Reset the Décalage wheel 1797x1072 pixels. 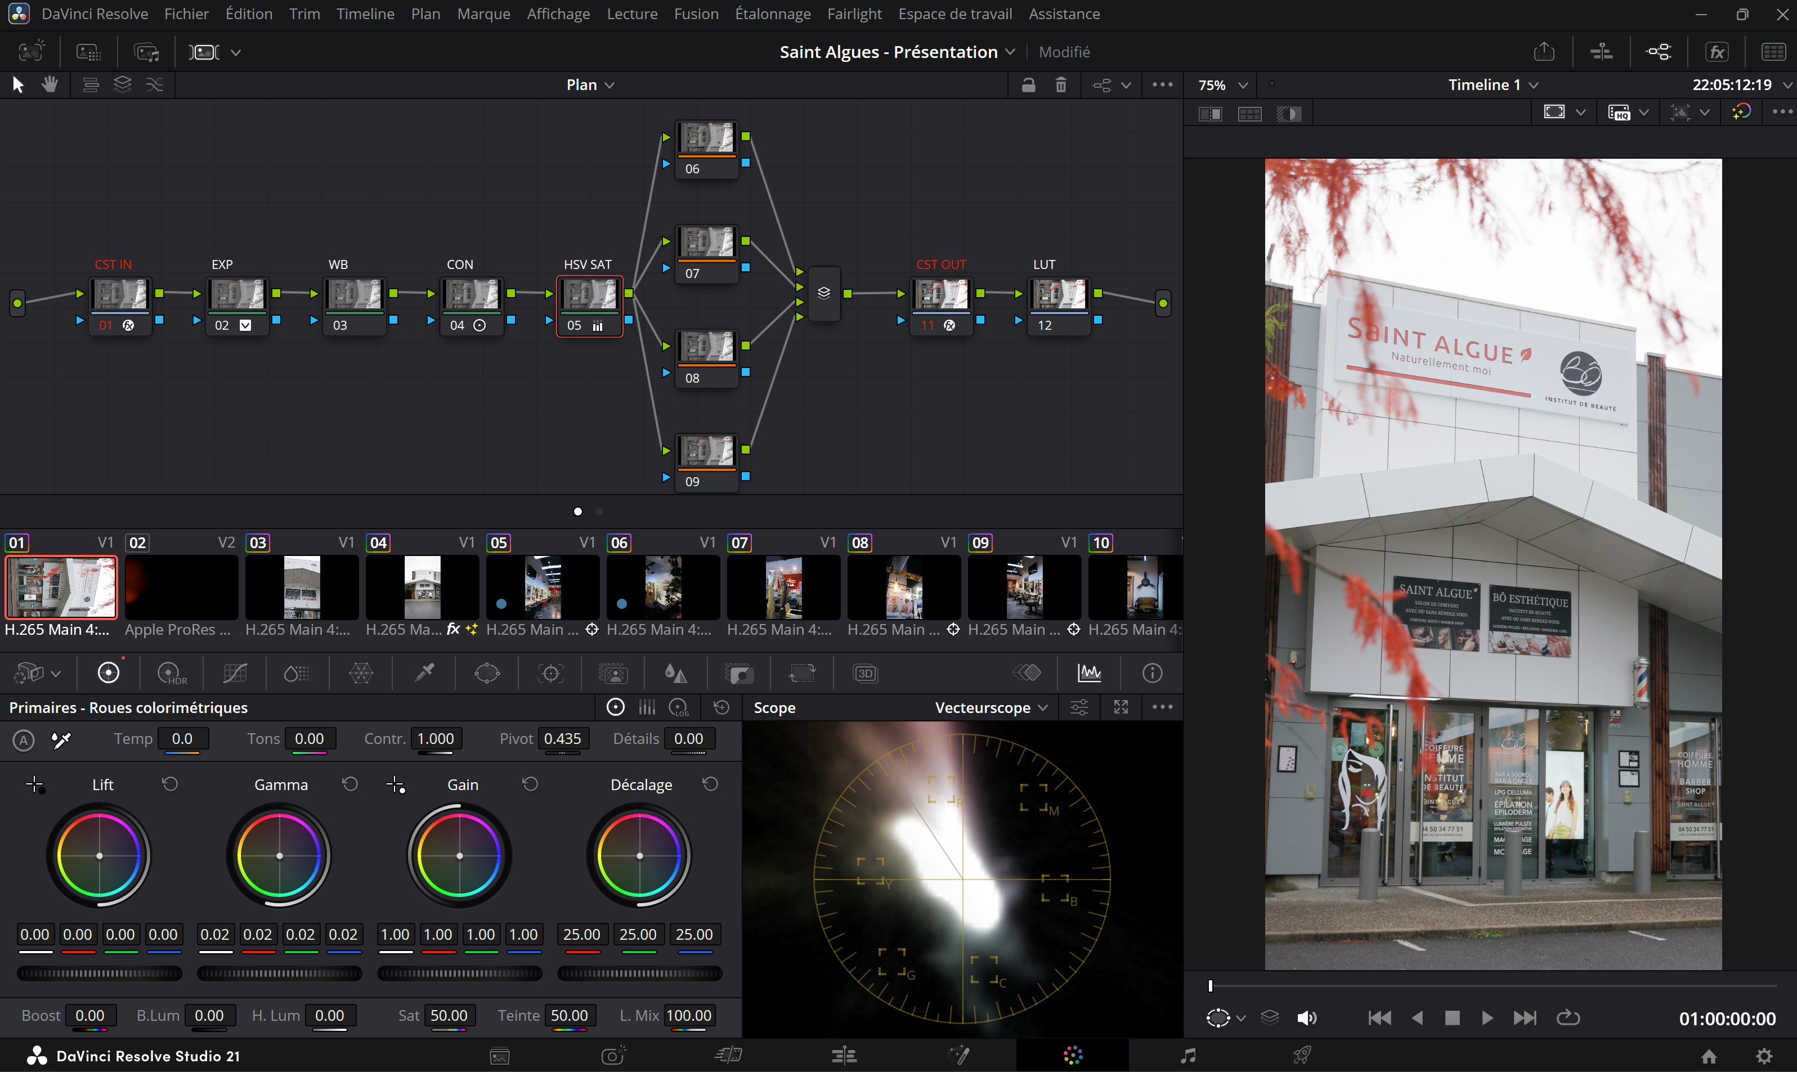tap(711, 784)
